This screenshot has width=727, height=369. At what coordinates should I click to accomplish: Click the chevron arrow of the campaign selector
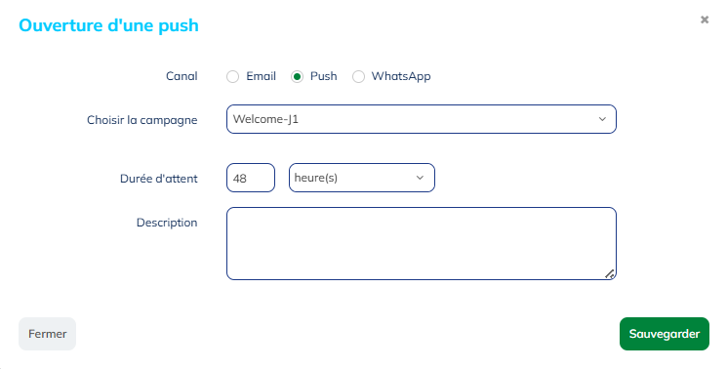coord(602,119)
